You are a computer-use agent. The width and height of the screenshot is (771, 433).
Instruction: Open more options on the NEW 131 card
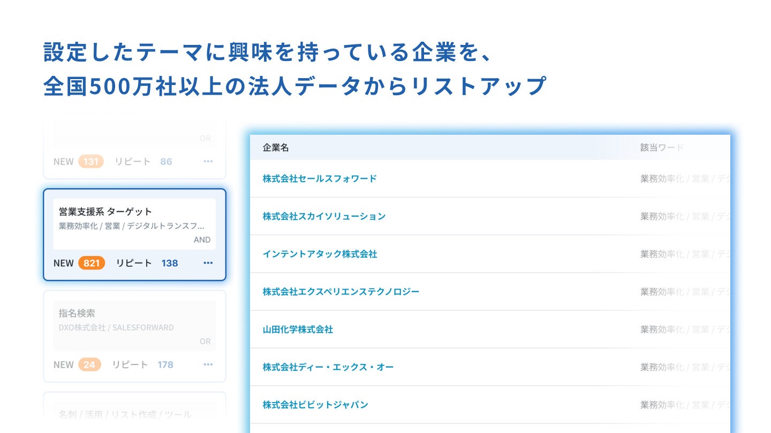tap(208, 161)
